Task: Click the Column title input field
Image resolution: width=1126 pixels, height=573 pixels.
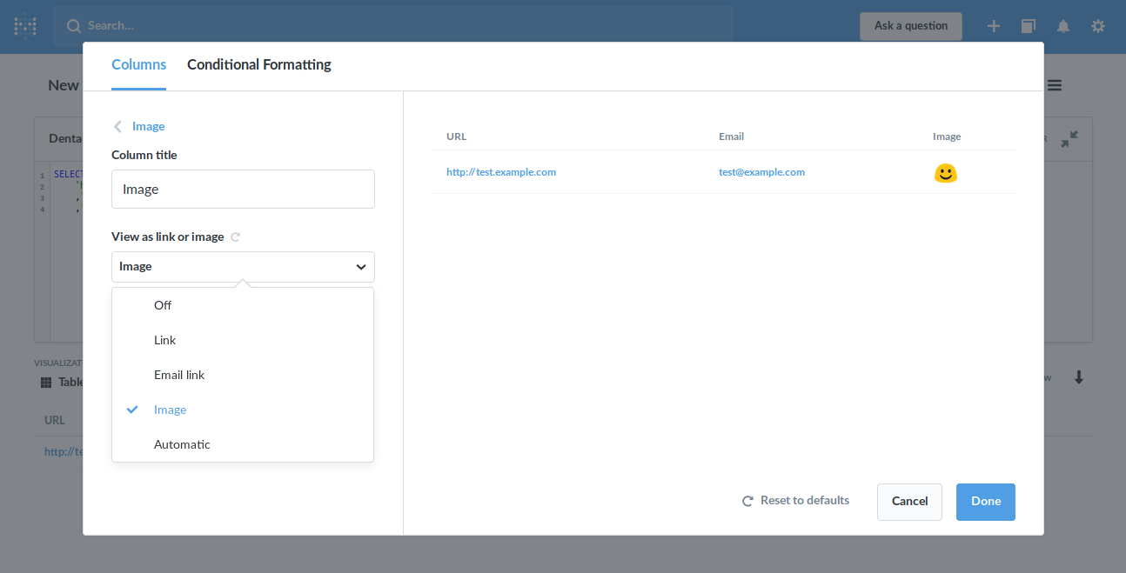Action: coord(243,189)
